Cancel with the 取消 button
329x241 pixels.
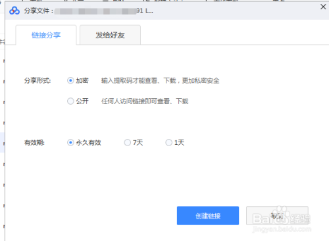pos(277,215)
